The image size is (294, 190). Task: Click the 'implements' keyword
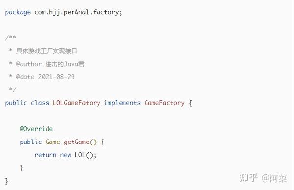[x=122, y=103]
